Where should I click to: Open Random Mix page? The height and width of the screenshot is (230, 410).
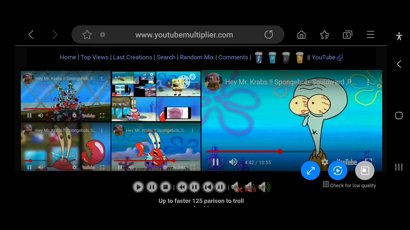coord(197,57)
